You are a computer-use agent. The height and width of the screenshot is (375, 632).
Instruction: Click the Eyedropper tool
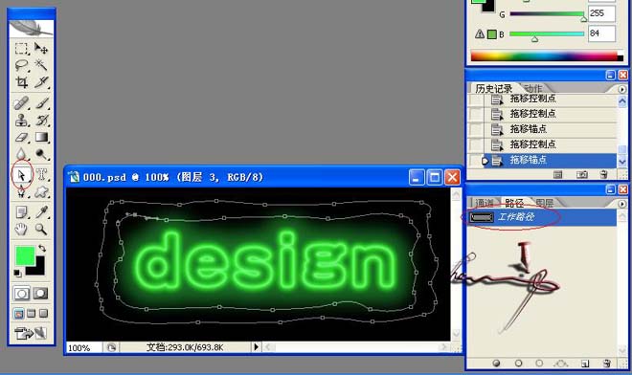(41, 211)
